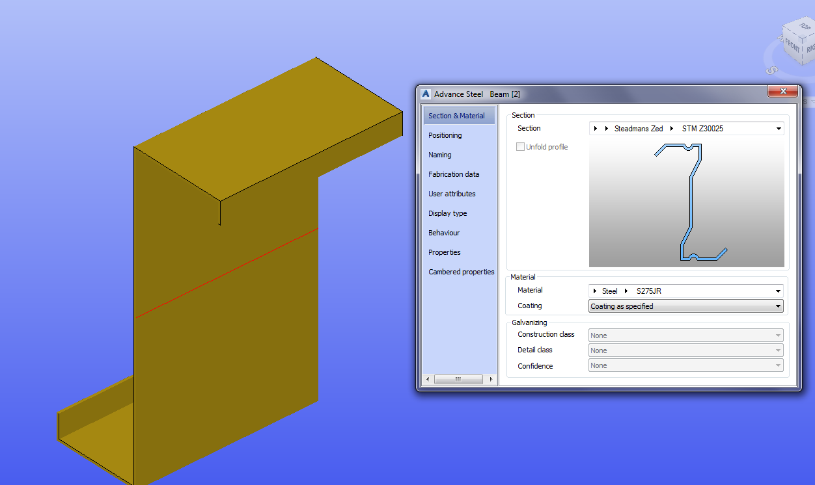Image resolution: width=815 pixels, height=485 pixels.
Task: Switch to the Positioning page
Action: click(x=445, y=135)
